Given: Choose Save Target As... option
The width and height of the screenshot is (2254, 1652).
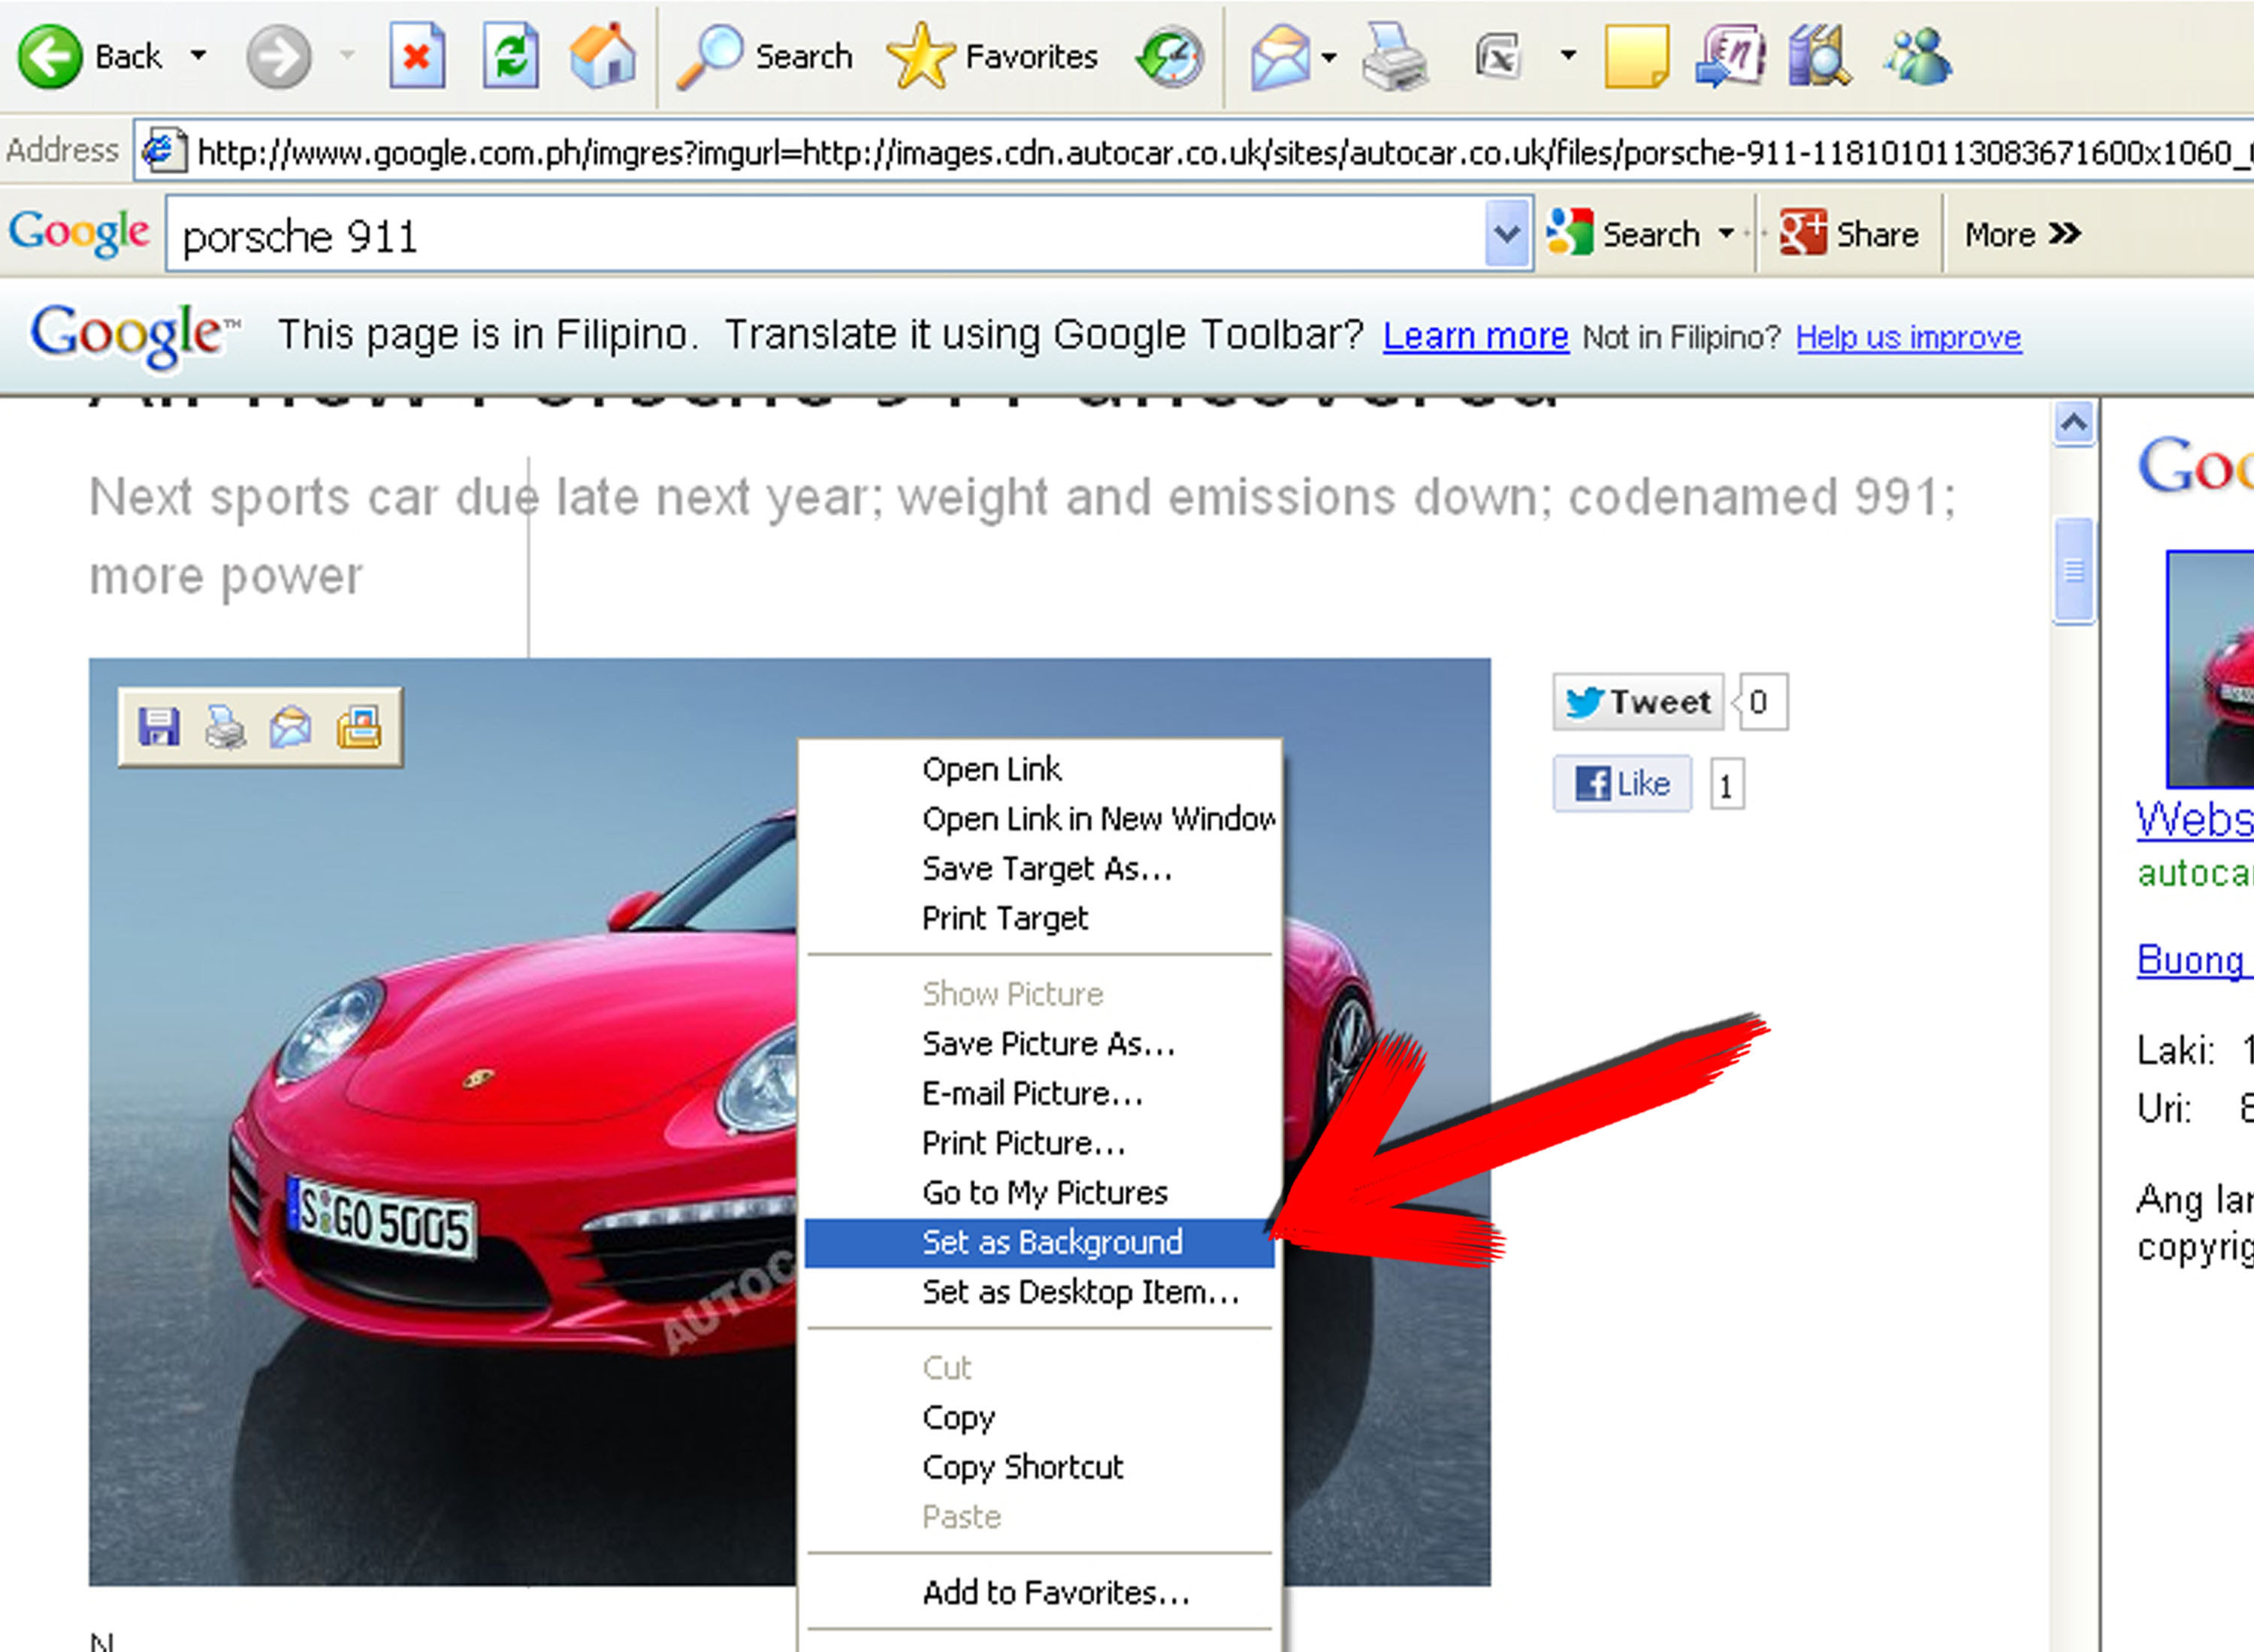Looking at the screenshot, I should [x=1041, y=869].
